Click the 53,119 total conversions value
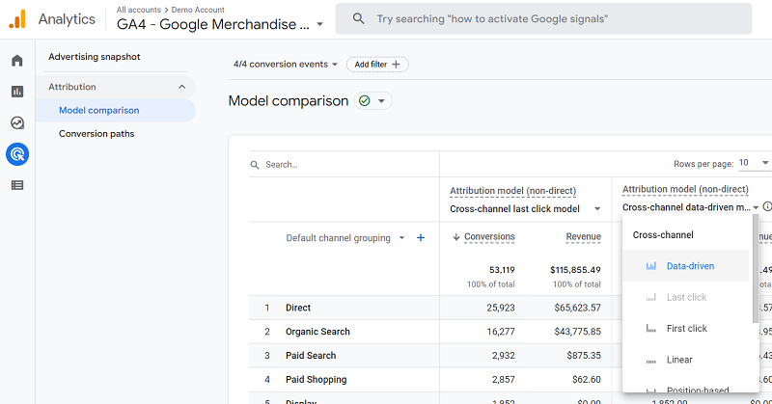The image size is (772, 404). pos(502,270)
